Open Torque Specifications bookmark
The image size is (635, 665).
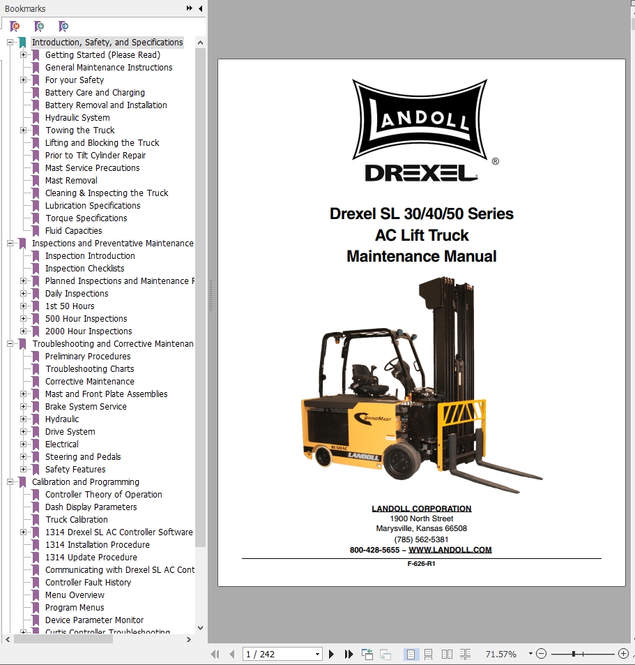pyautogui.click(x=86, y=218)
